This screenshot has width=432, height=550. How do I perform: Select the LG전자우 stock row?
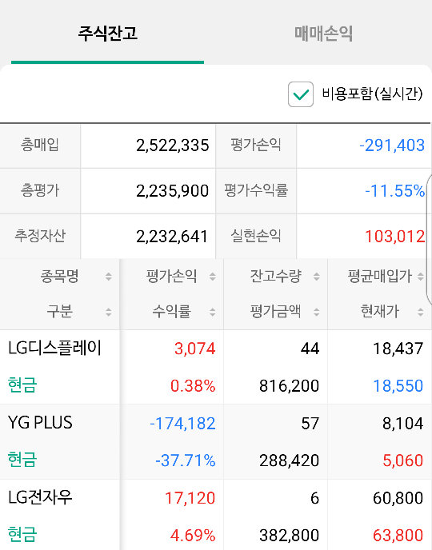tap(216, 515)
